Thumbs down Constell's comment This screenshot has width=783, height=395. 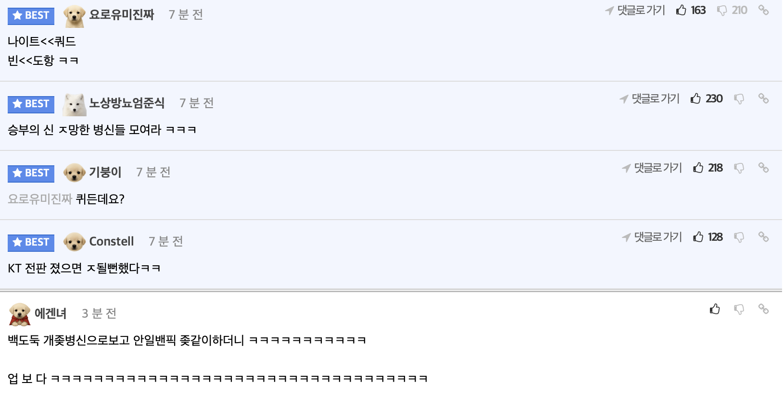pyautogui.click(x=739, y=237)
